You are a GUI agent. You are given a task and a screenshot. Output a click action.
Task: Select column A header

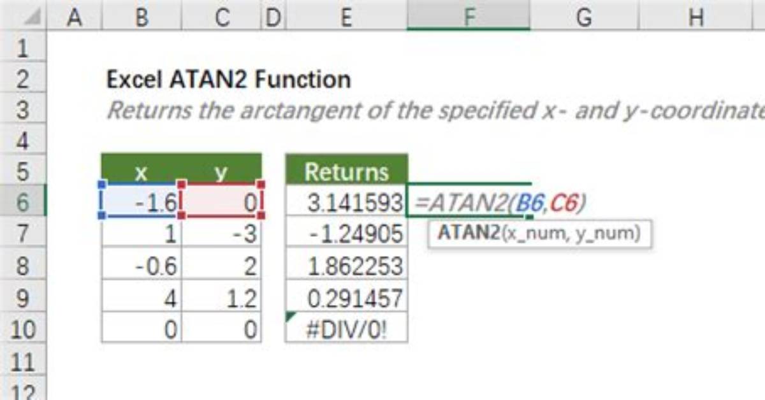(x=74, y=15)
